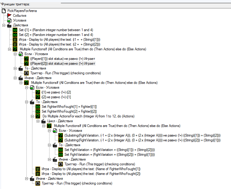Viewport: 231px width, 189px height.
Task: Click question-mark icon of Player(i[2]) slot status condition
Action: pyautogui.click(x=26, y=63)
